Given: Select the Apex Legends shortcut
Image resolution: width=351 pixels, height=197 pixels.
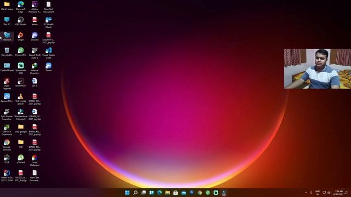Looking at the screenshot, I should pos(7,84).
